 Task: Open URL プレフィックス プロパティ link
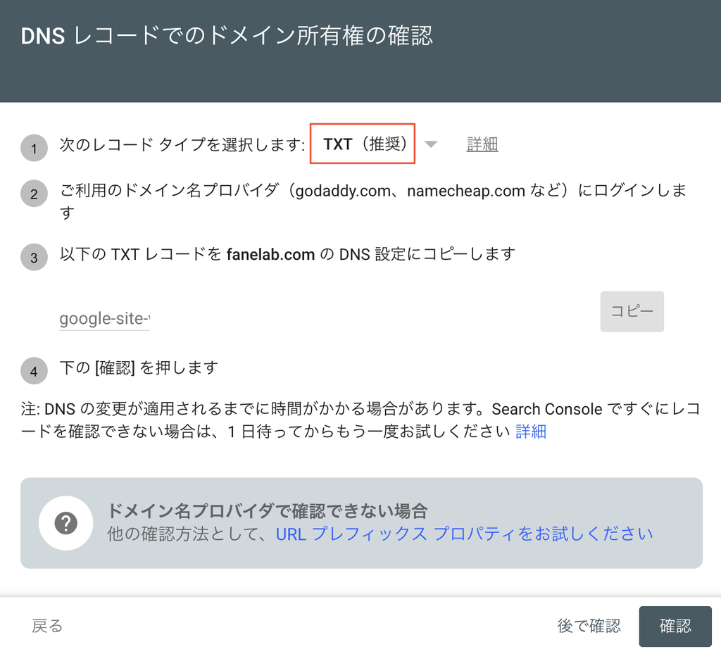click(465, 534)
